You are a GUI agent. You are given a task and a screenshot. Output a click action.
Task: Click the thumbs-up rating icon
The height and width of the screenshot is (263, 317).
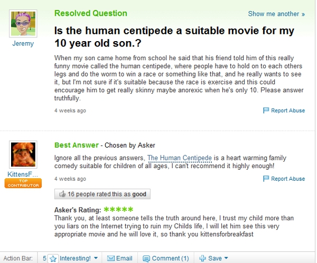click(62, 194)
